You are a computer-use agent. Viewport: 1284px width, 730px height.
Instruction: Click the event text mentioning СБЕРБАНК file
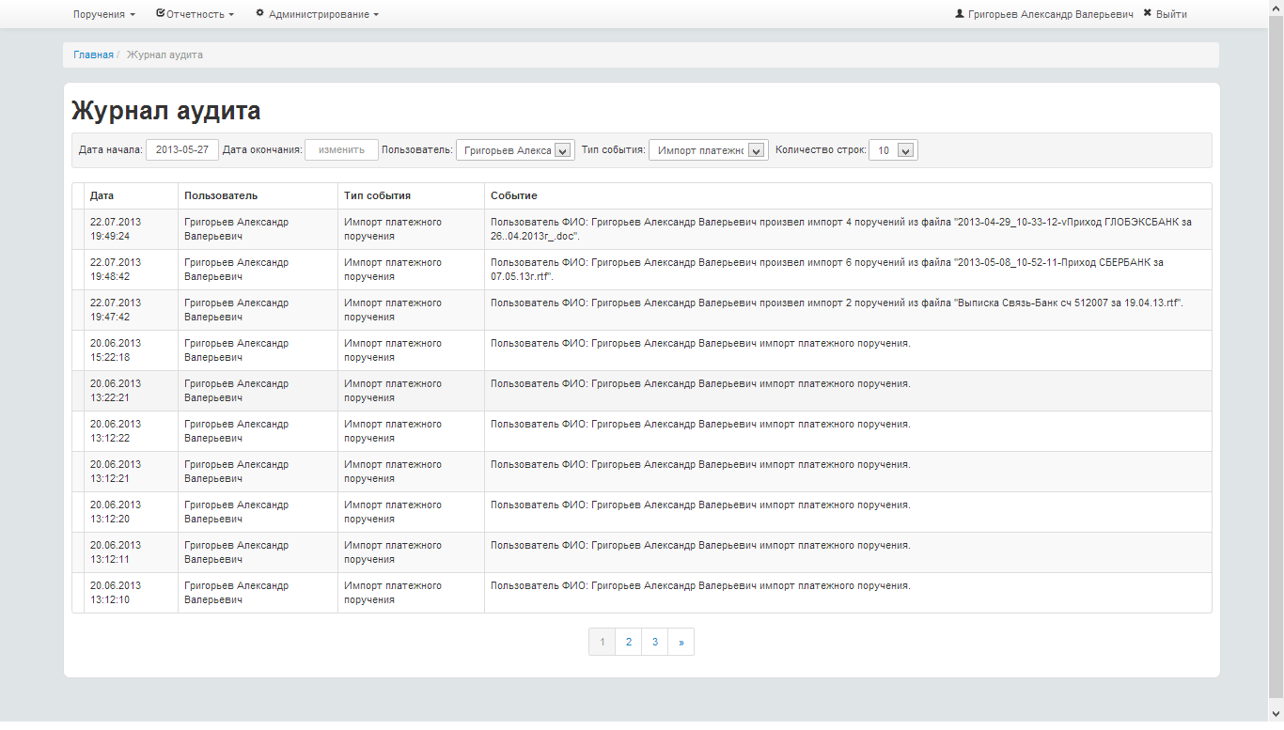tap(827, 270)
